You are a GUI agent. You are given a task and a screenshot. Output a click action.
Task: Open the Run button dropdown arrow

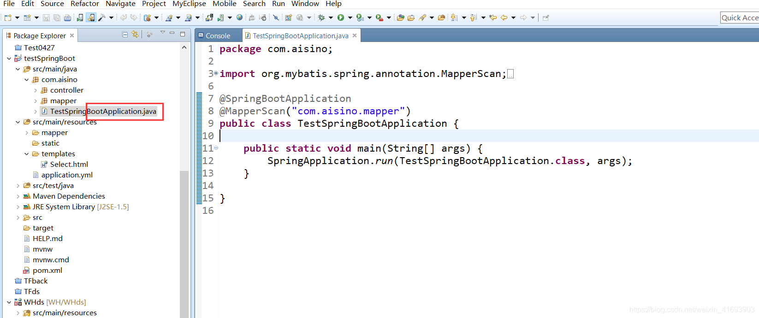pyautogui.click(x=350, y=18)
